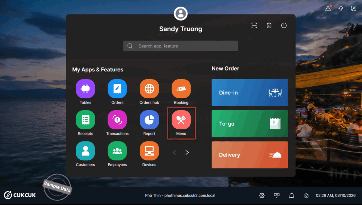
Task: Go to previous page of apps
Action: coord(174,153)
